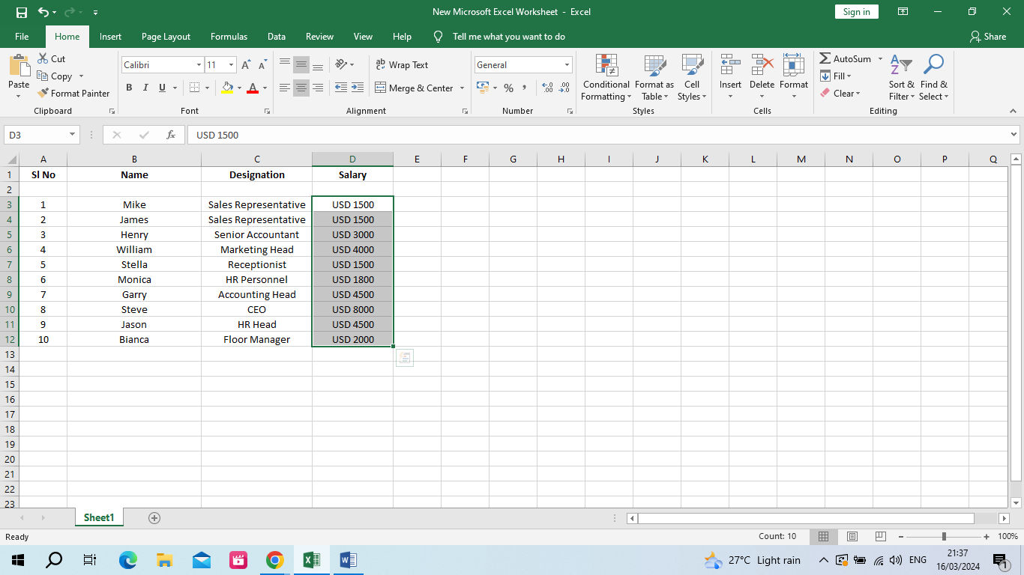Open the font name Calibri dropdown
This screenshot has height=575, width=1024.
tap(199, 65)
